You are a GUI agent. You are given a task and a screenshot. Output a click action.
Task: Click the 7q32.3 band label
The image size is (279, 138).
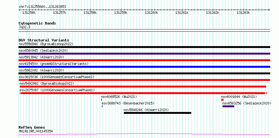[24, 27]
